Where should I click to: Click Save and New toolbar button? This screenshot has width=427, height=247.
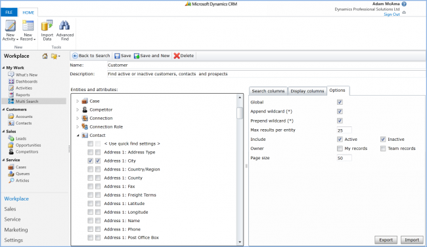click(x=152, y=56)
